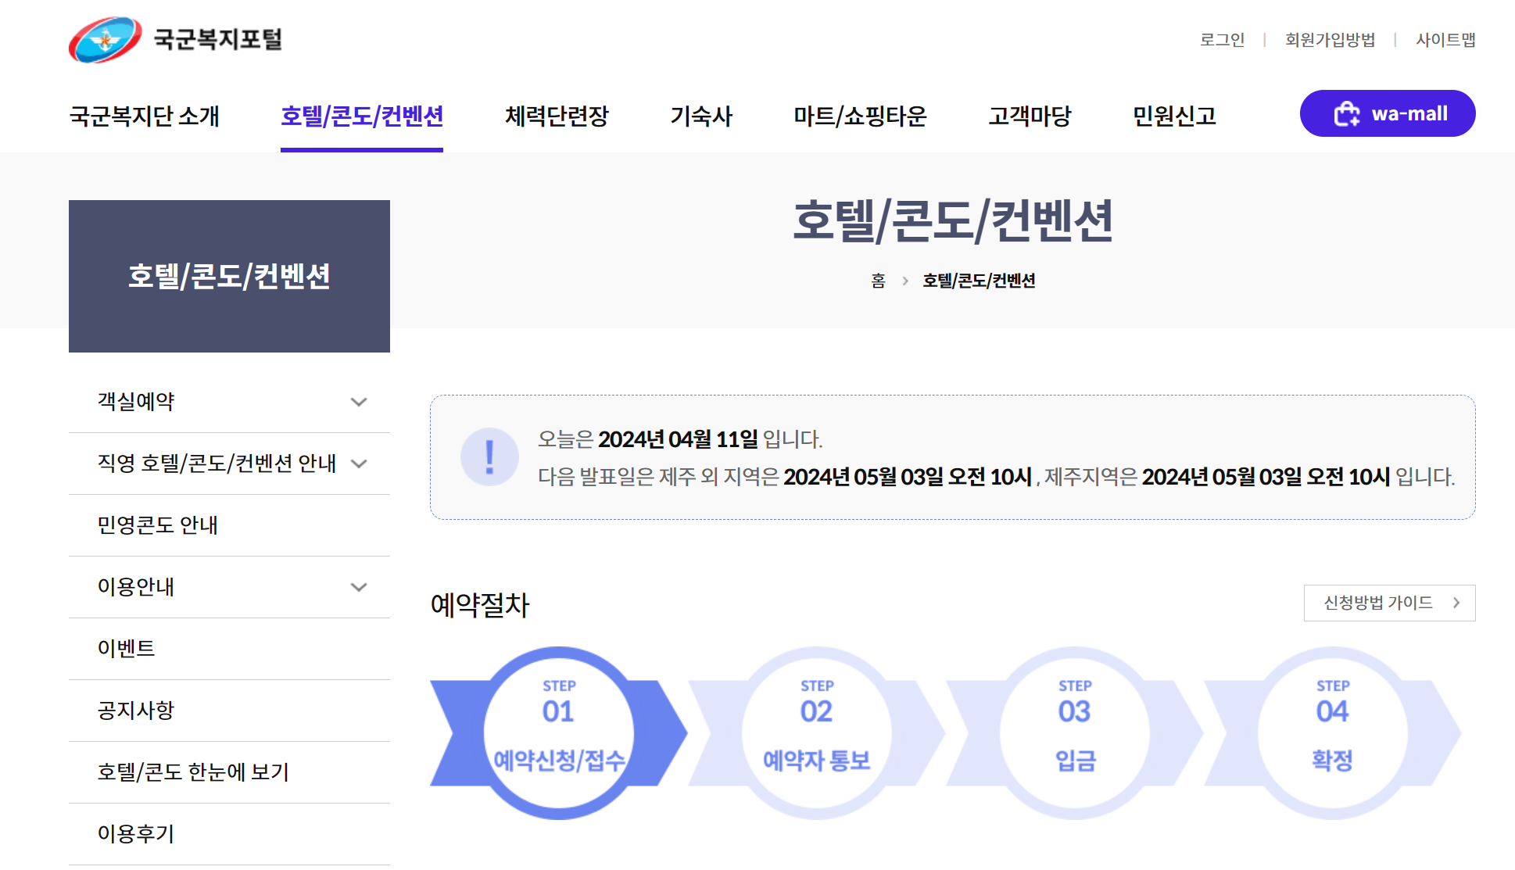Viewport: 1515px width, 870px height.
Task: Click the STEP 04 확정 circle
Action: coord(1333,732)
